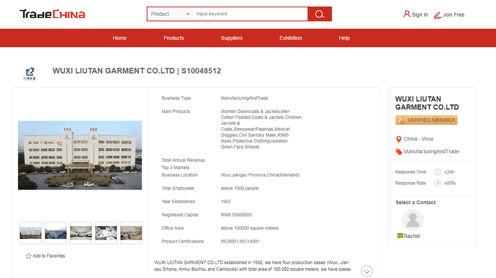Click the star Add to Favorites icon
This screenshot has height=278, width=496.
click(28, 256)
